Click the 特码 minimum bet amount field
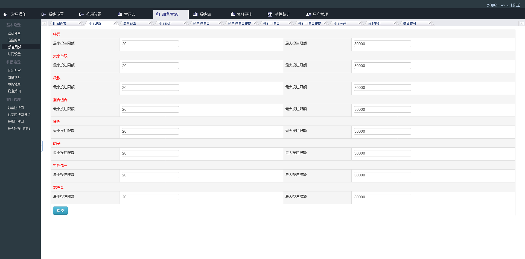This screenshot has width=525, height=259. pyautogui.click(x=150, y=43)
